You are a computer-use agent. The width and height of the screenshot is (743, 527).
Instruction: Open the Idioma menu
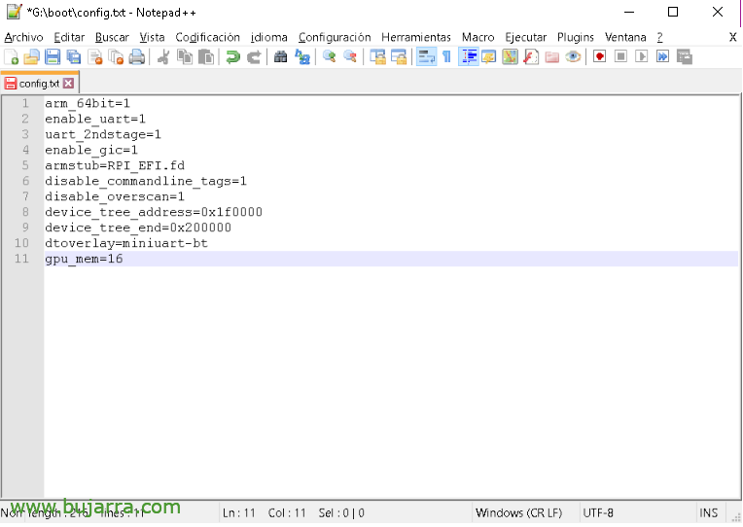[269, 37]
